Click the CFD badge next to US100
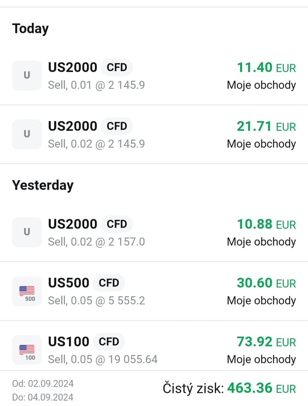 (x=109, y=341)
